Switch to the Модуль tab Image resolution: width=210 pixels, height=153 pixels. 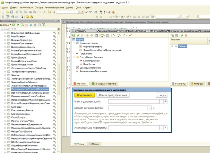point(94,144)
